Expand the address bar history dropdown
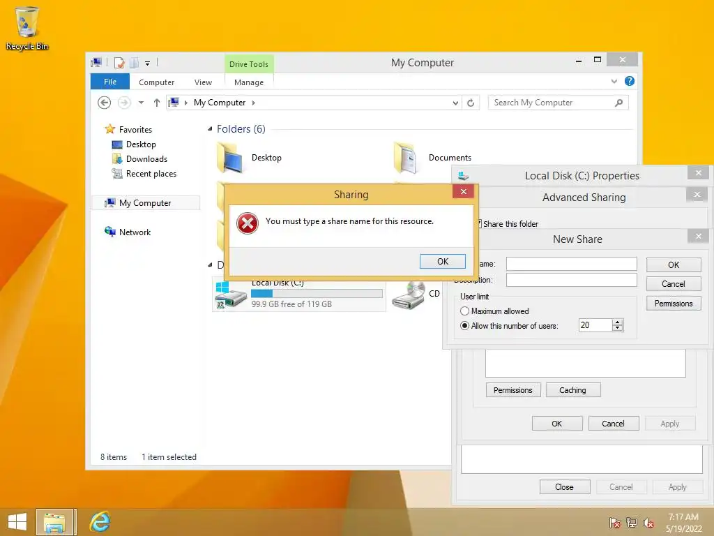 coord(455,103)
